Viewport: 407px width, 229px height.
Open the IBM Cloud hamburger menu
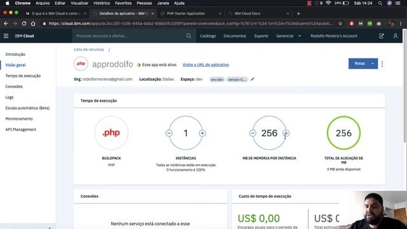pyautogui.click(x=6, y=36)
